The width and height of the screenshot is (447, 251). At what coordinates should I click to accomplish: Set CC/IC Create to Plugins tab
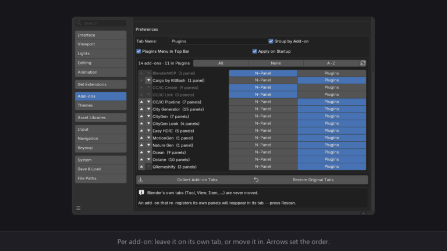[332, 87]
